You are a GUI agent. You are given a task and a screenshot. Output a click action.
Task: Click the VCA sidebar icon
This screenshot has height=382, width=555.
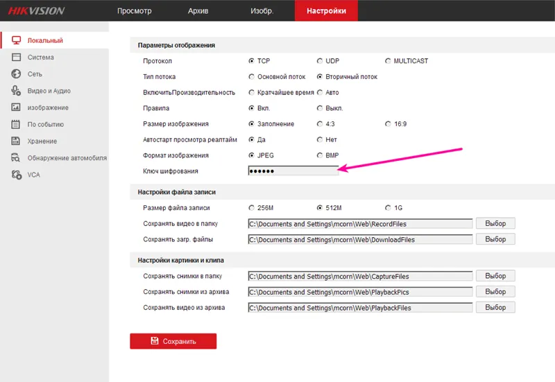pos(16,175)
